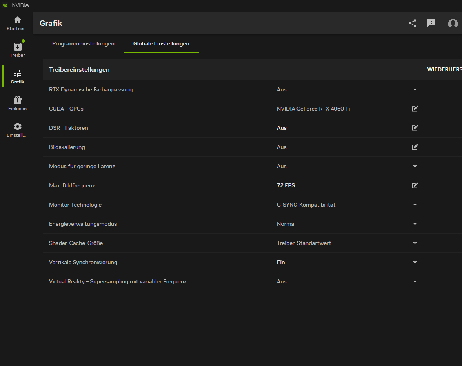Expand RTX Dynamische Farbanpassung dropdown

415,89
